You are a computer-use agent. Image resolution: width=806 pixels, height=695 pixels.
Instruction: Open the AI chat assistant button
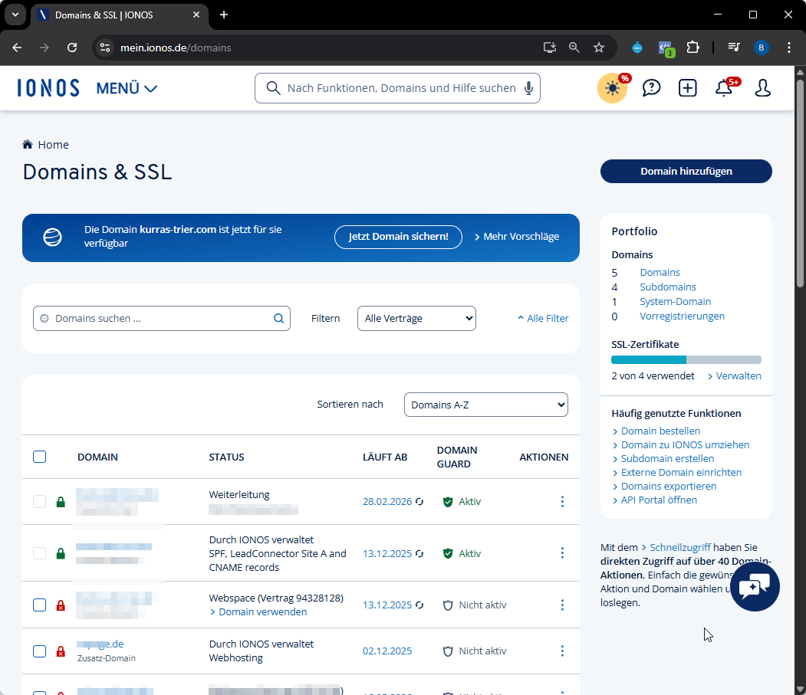click(755, 587)
